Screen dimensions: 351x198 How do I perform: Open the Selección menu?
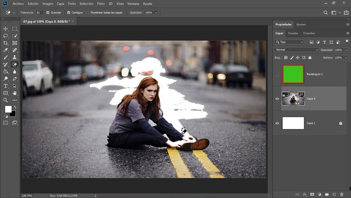point(86,4)
